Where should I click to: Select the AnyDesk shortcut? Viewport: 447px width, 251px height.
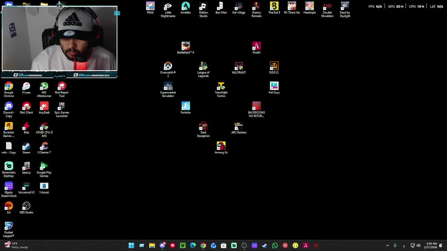tap(44, 108)
